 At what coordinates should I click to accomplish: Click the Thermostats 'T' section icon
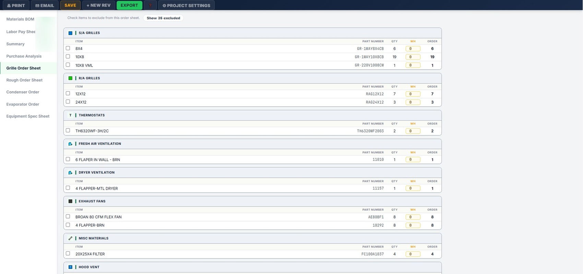point(70,115)
